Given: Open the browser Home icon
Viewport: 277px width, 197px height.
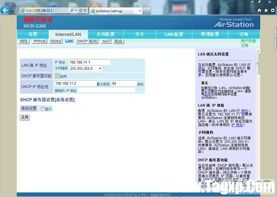Looking at the screenshot, I should pyautogui.click(x=259, y=10).
